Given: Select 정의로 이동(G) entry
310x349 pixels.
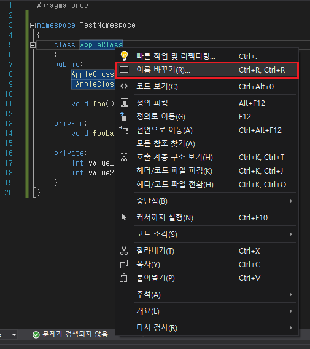Looking at the screenshot, I should [x=207, y=116].
